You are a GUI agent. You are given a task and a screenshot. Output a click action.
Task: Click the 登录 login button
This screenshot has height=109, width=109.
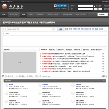click(x=98, y=9)
